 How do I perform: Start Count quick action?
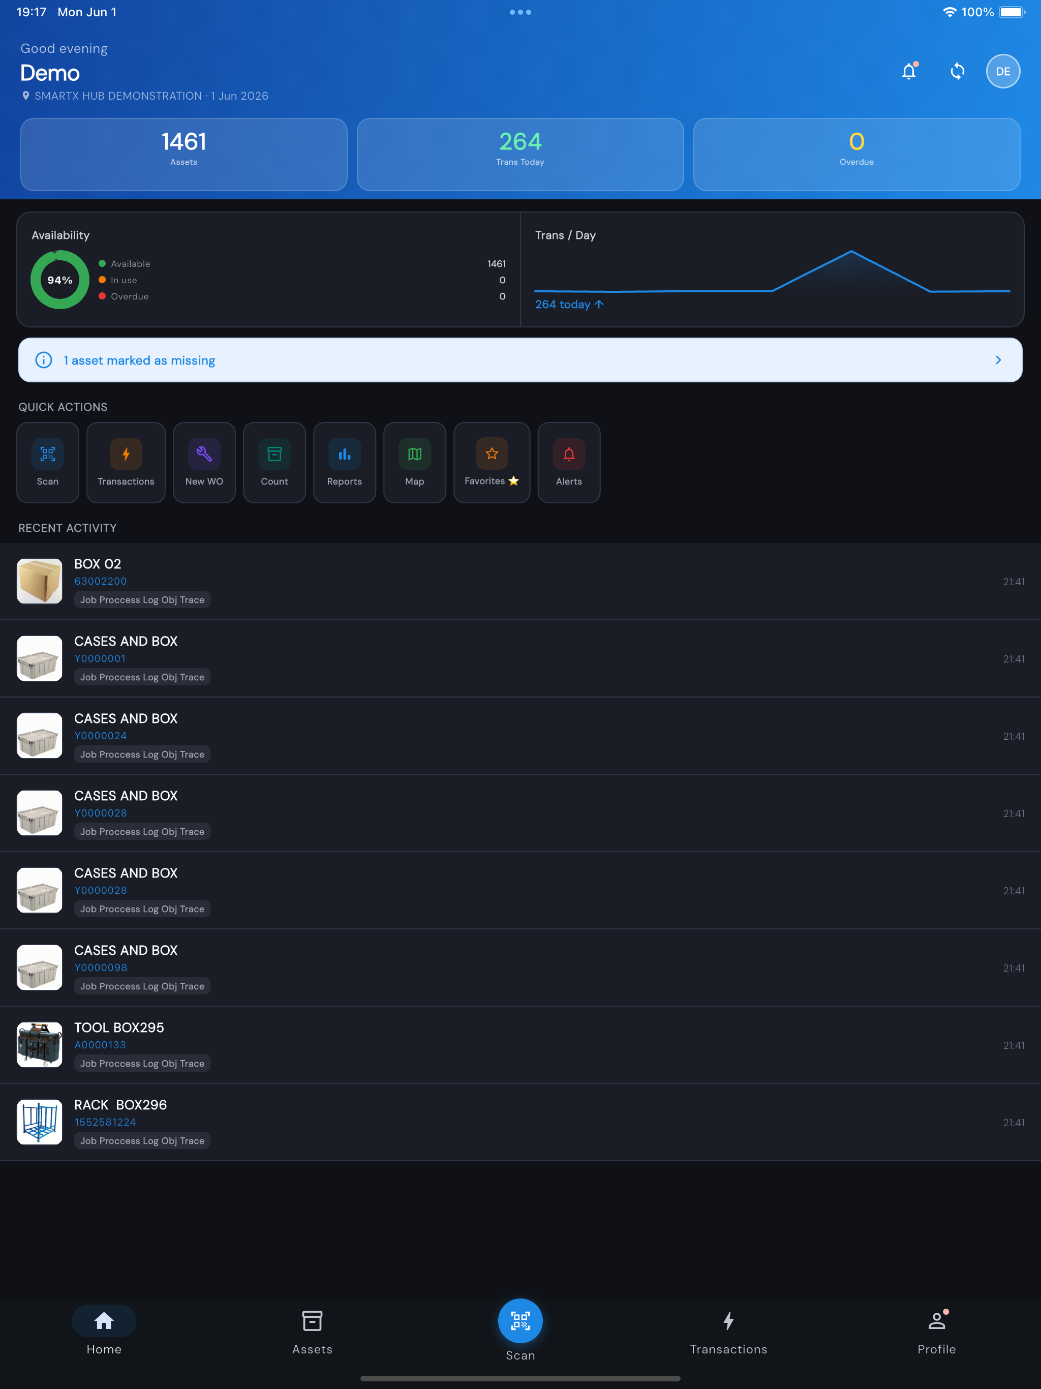(x=274, y=463)
